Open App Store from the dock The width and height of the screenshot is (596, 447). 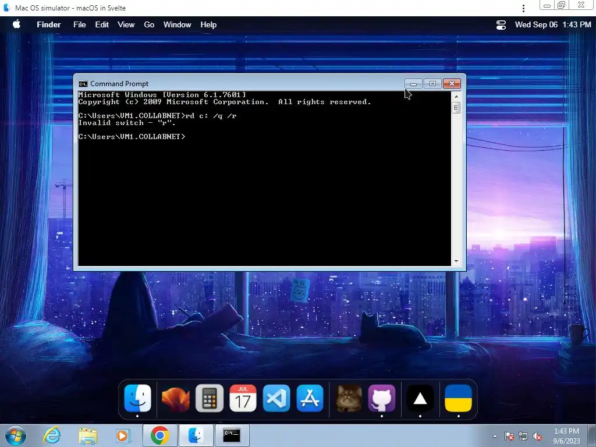tap(310, 398)
